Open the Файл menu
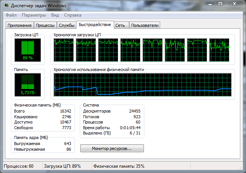 coord(11,15)
